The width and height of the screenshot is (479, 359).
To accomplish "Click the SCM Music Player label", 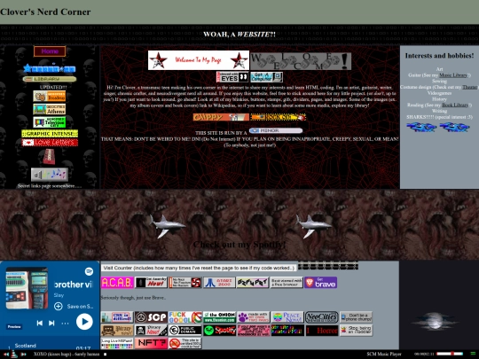I will click(384, 354).
